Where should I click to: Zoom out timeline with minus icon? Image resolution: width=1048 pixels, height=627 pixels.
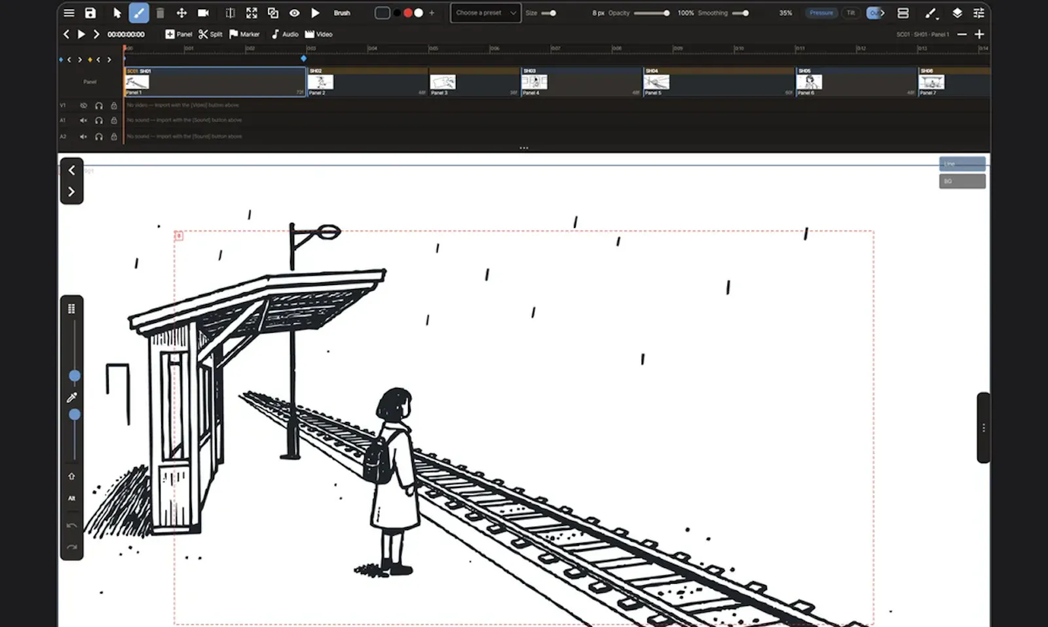pyautogui.click(x=962, y=34)
